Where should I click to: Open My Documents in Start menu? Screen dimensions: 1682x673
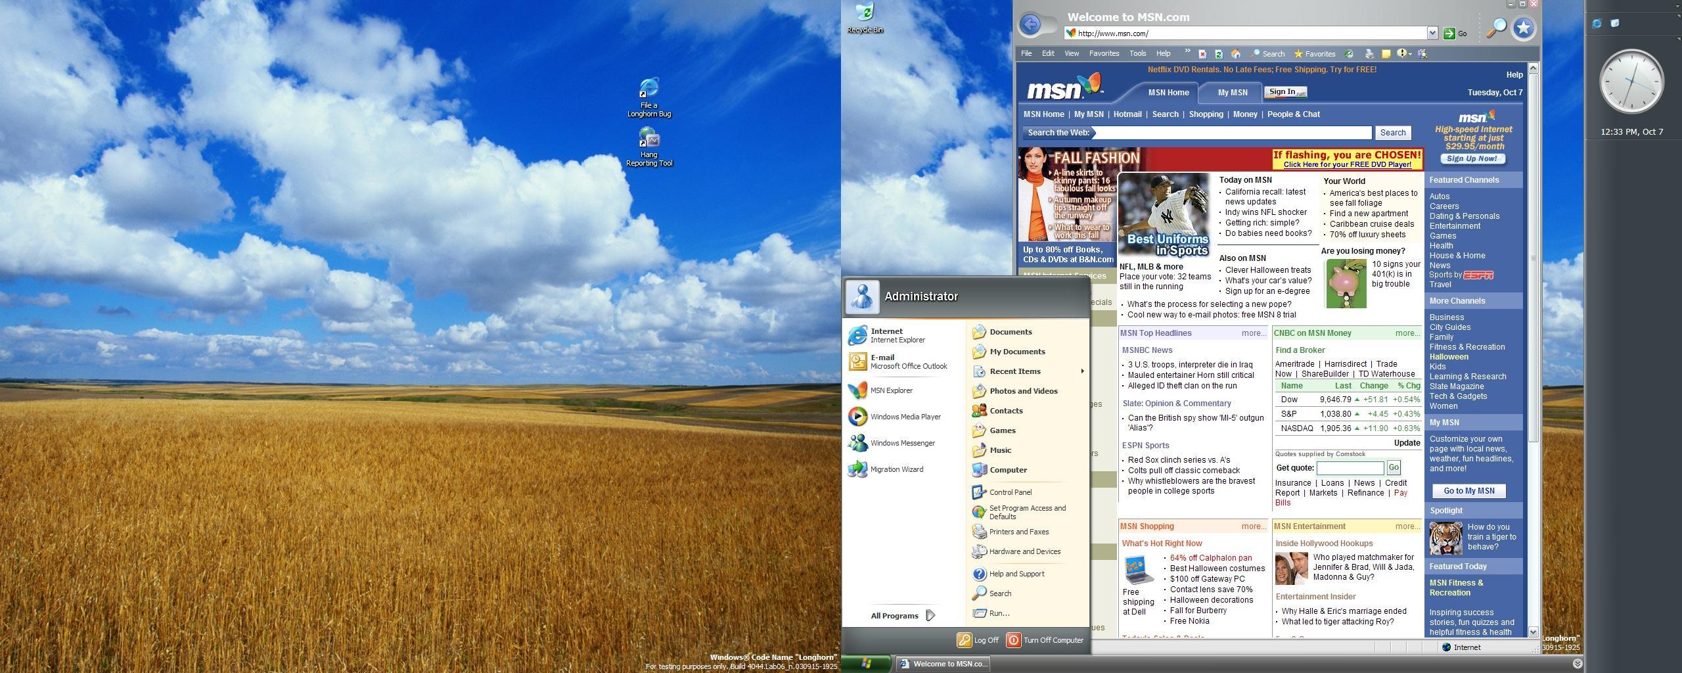[x=1027, y=352]
